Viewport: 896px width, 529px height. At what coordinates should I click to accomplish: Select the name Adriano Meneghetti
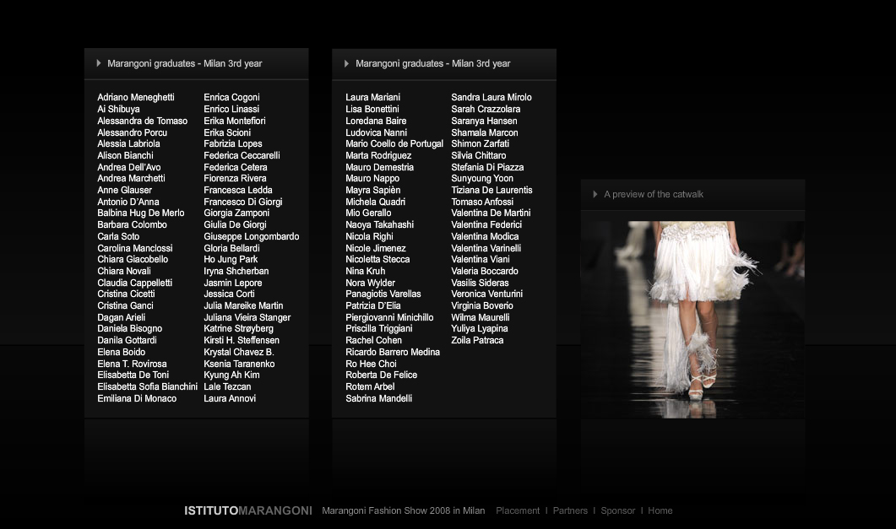[x=136, y=98]
